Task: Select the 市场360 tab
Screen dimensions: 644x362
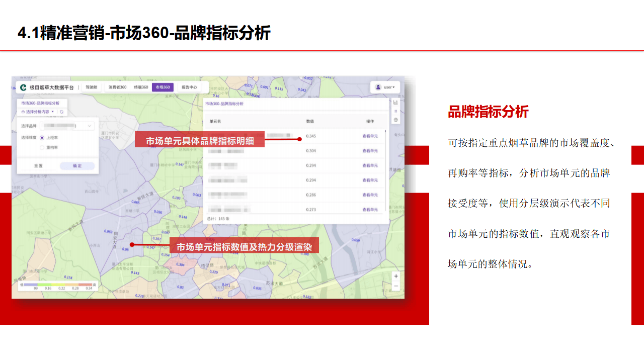Action: point(163,87)
